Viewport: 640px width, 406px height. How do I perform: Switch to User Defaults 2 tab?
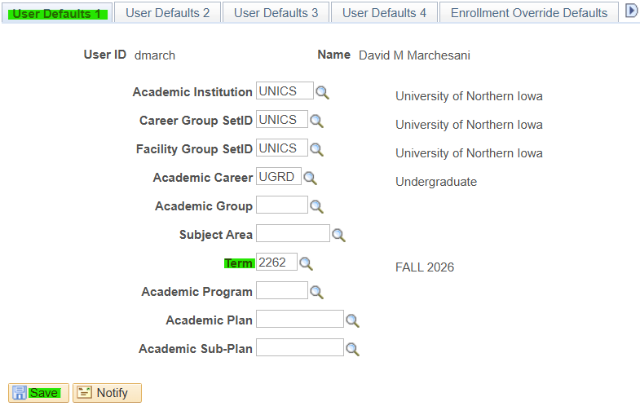[168, 13]
